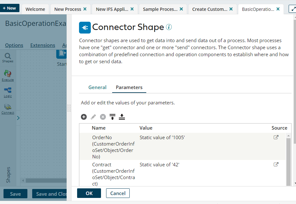Create a new item with the New button
Screen dimensions: 296x204
(x=10, y=8)
